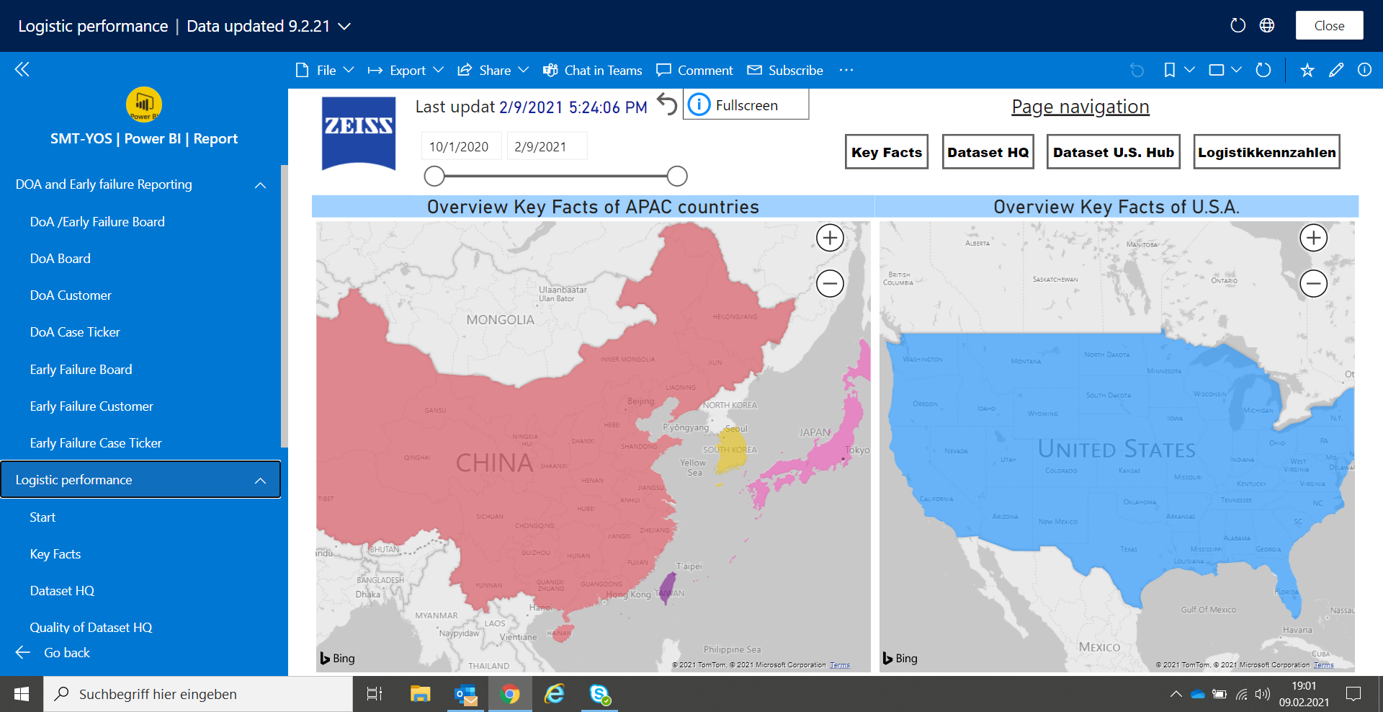Click the back arrow next to last update

[667, 104]
